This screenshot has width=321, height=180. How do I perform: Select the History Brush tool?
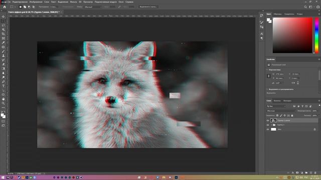pos(4,60)
